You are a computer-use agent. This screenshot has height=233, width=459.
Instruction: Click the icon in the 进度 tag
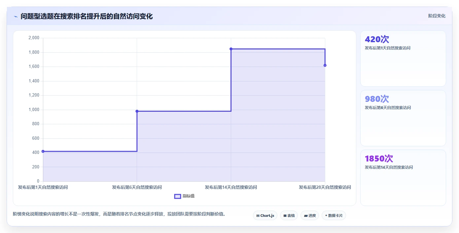click(x=306, y=216)
